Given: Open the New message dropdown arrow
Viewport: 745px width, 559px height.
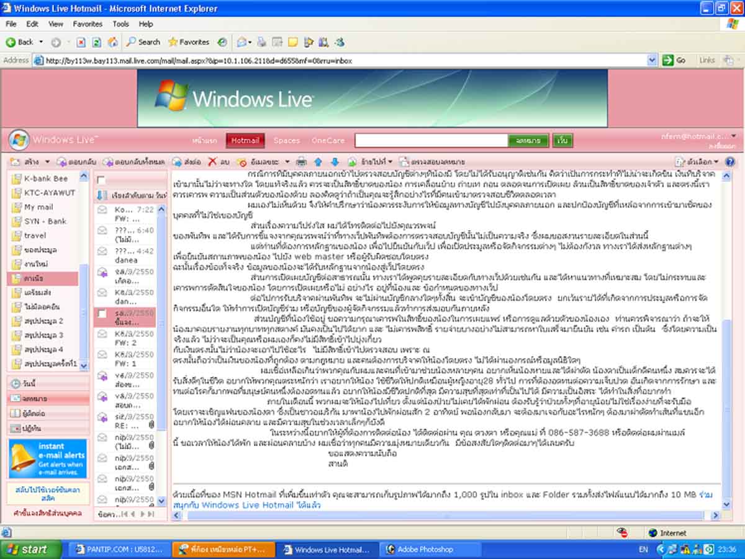Looking at the screenshot, I should (47, 162).
